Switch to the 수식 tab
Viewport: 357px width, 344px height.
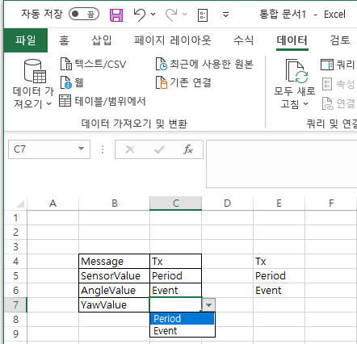point(243,40)
